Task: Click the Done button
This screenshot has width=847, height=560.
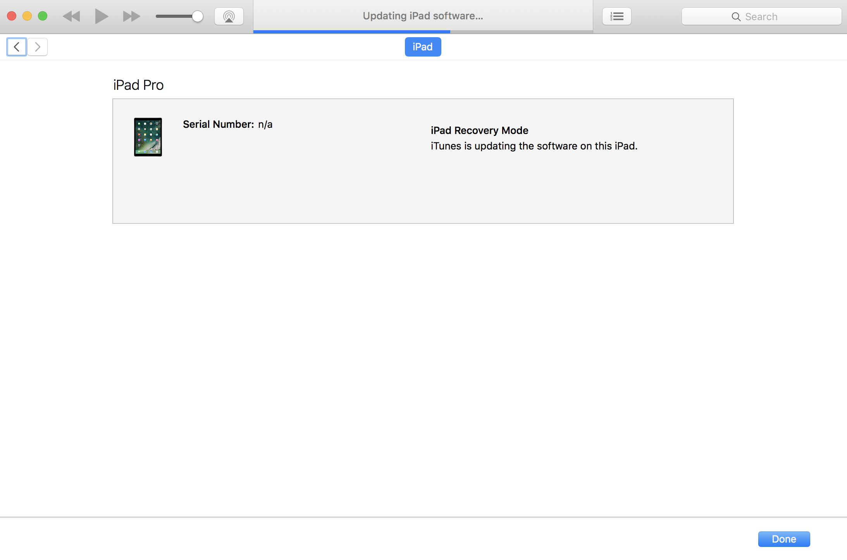Action: [x=784, y=539]
